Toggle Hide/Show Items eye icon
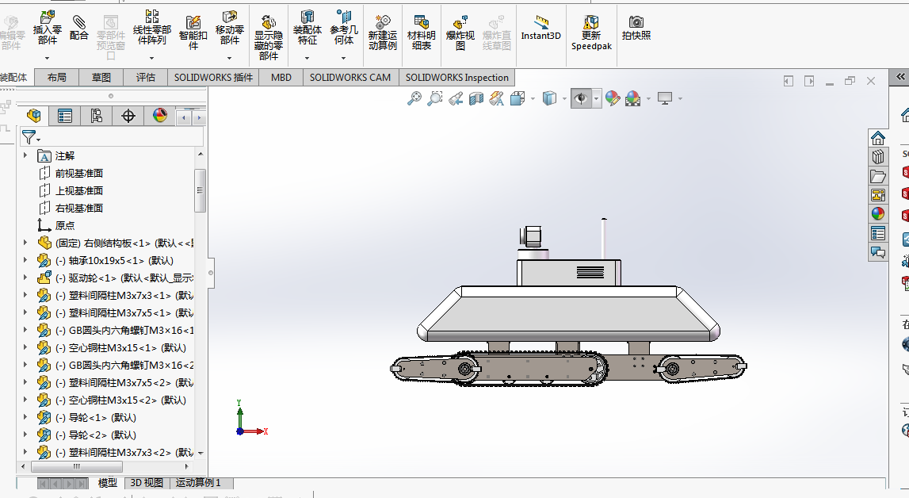Viewport: 909px width, 498px height. [581, 98]
